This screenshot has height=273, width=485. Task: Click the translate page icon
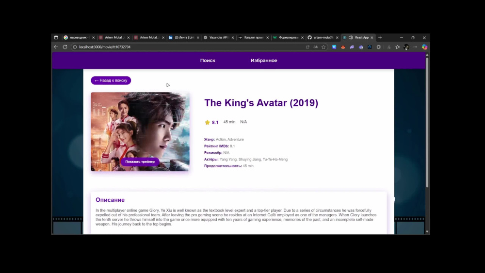(316, 47)
